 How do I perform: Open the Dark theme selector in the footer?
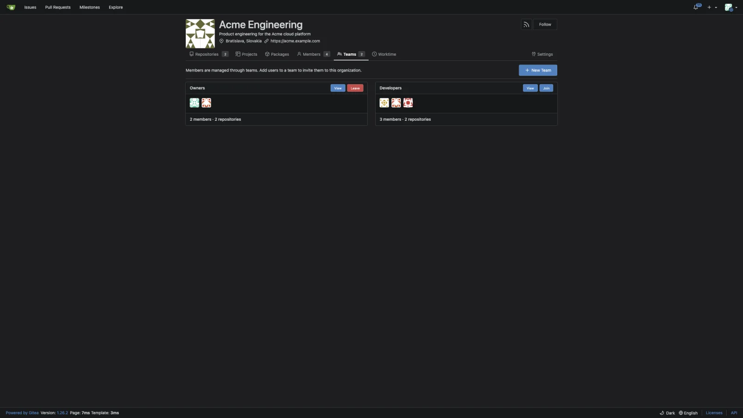point(667,413)
